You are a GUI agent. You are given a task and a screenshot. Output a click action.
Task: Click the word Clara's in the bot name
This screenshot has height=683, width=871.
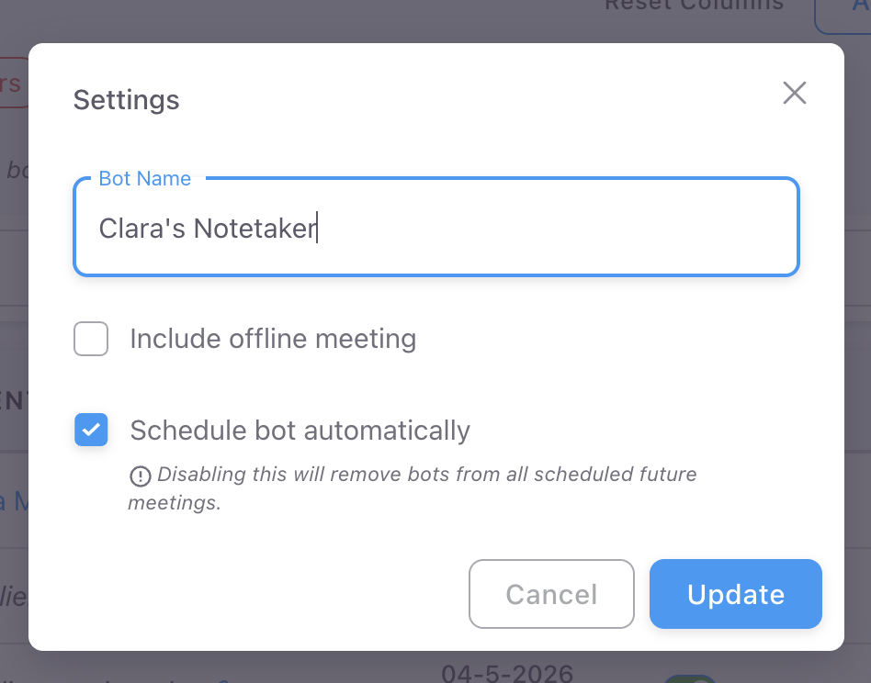pyautogui.click(x=141, y=228)
